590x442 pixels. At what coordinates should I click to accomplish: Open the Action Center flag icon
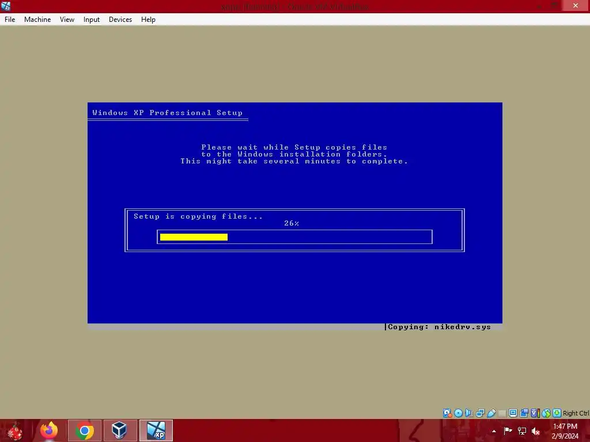tap(508, 430)
